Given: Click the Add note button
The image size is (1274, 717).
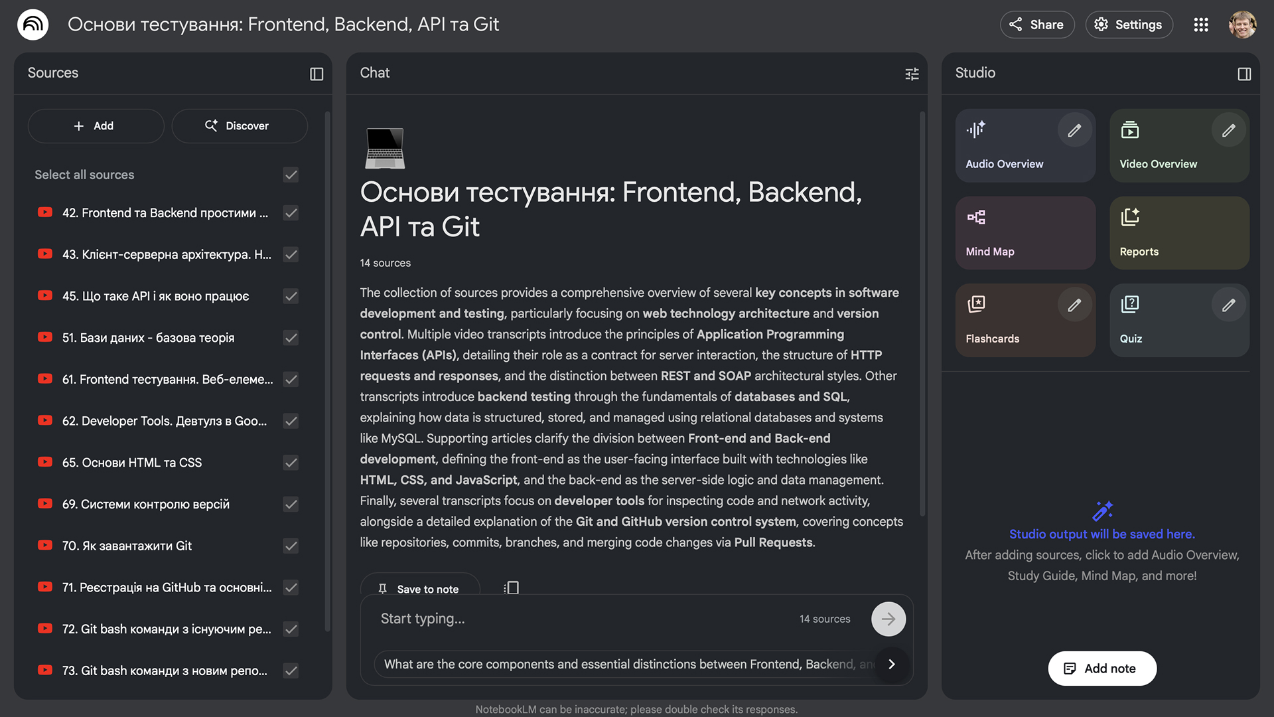Looking at the screenshot, I should point(1101,669).
